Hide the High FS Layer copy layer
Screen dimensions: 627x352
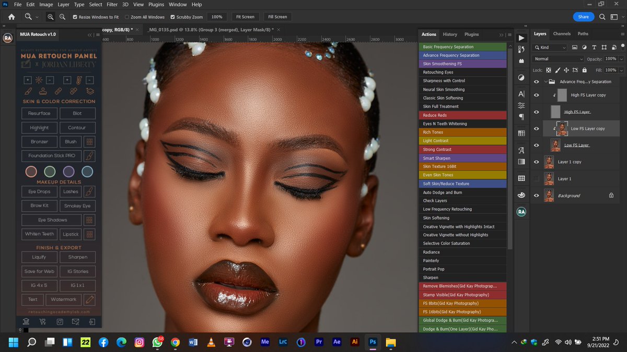536,95
